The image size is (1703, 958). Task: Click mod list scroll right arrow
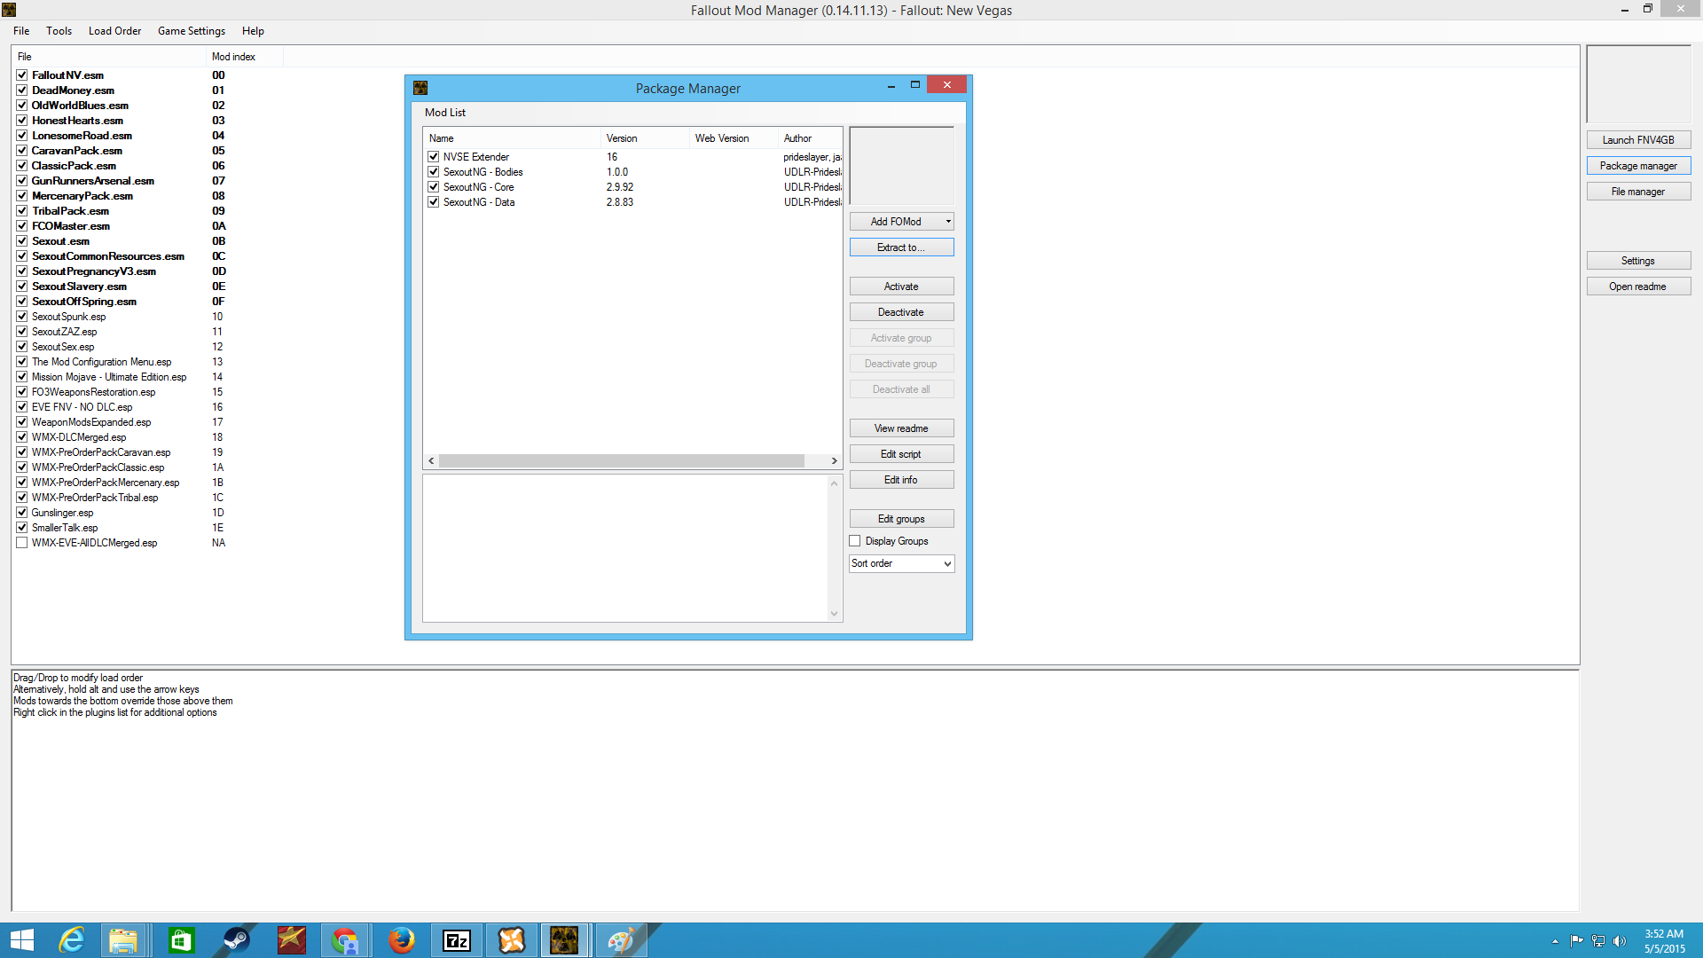pos(834,461)
